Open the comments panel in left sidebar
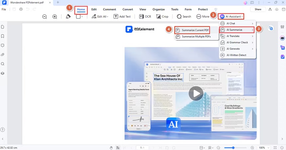 tap(3, 45)
